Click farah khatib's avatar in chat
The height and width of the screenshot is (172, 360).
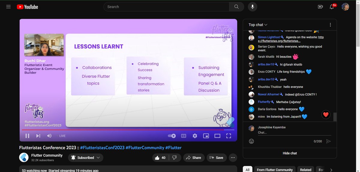pyautogui.click(x=251, y=57)
